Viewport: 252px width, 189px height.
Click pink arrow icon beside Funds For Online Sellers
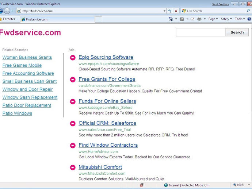73,101
